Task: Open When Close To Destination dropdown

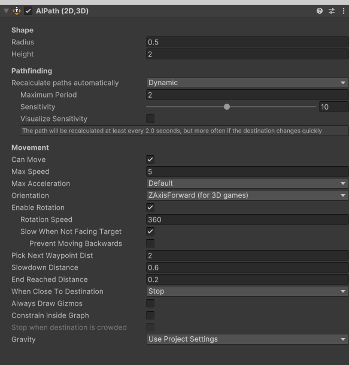Action: point(247,291)
